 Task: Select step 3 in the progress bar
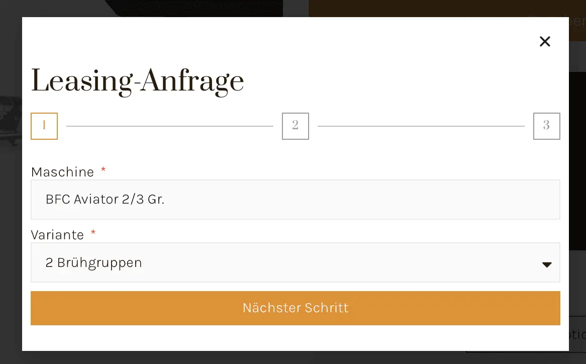pyautogui.click(x=547, y=126)
